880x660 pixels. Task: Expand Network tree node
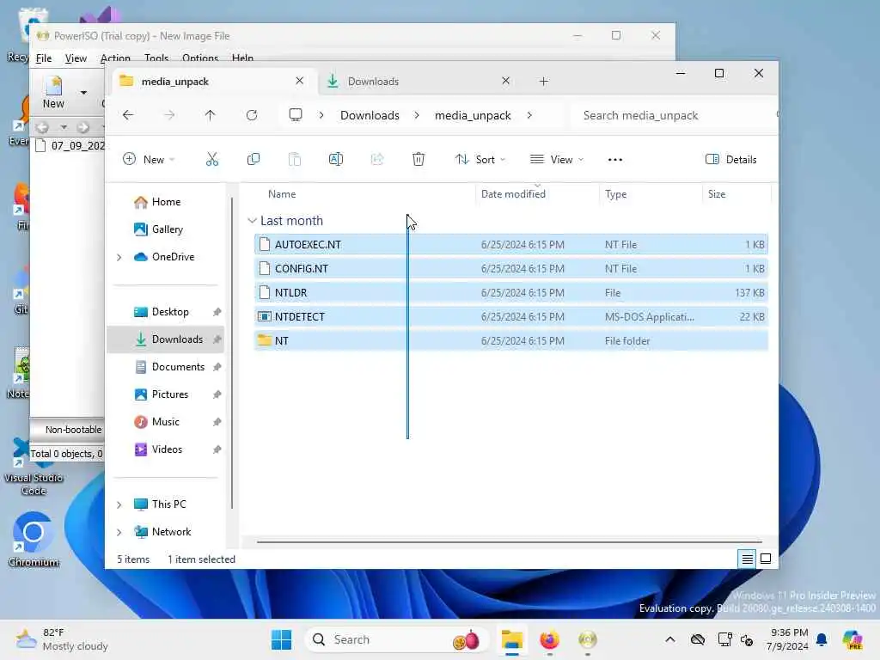(119, 532)
